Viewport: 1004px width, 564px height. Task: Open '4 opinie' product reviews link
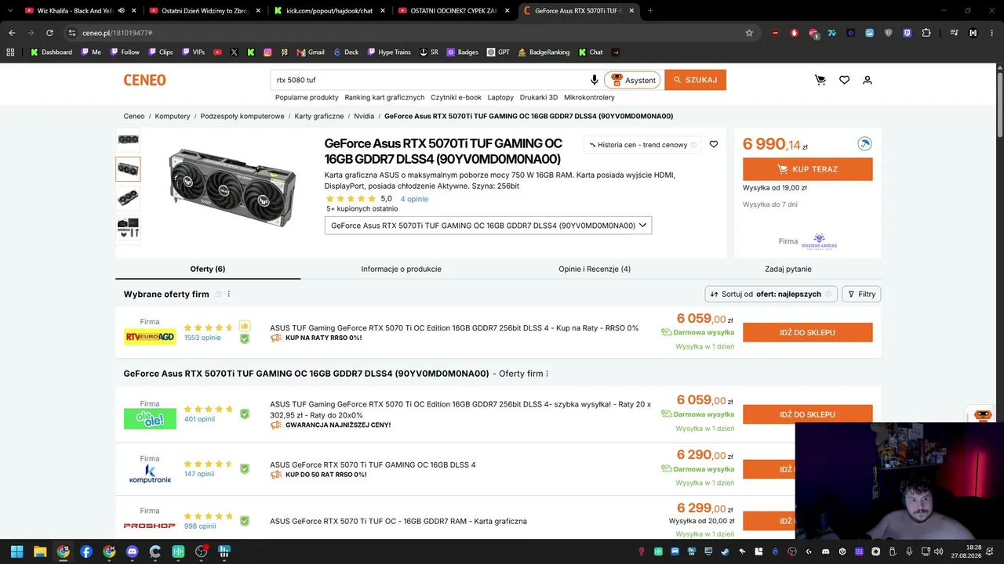(x=414, y=199)
